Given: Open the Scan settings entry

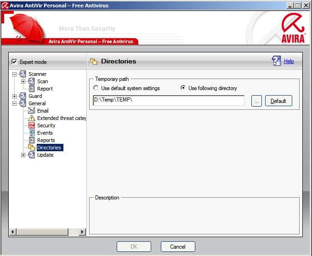Looking at the screenshot, I should tap(43, 81).
